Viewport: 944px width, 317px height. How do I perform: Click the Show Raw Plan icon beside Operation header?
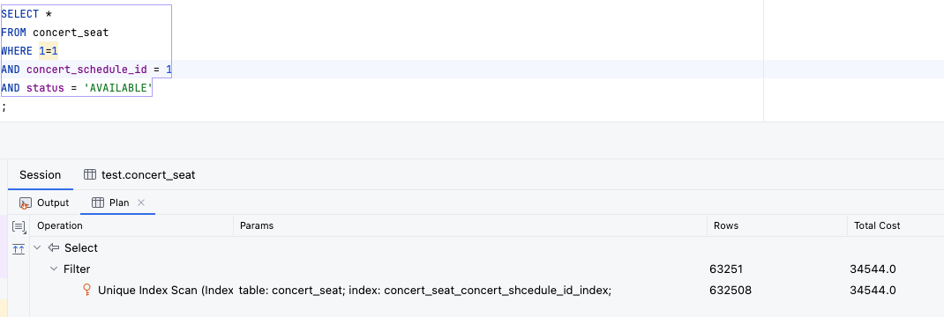(x=19, y=226)
